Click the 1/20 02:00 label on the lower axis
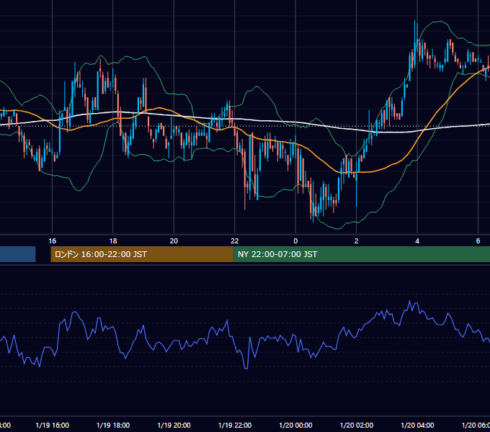 [x=356, y=426]
